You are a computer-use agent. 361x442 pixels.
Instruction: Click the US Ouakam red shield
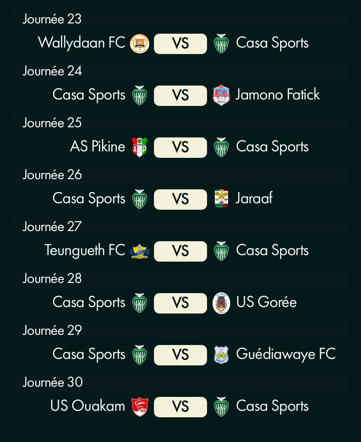tap(139, 407)
